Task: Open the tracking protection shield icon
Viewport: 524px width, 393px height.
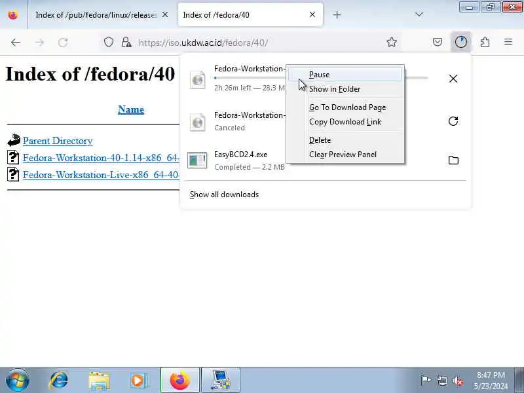Action: click(x=109, y=42)
